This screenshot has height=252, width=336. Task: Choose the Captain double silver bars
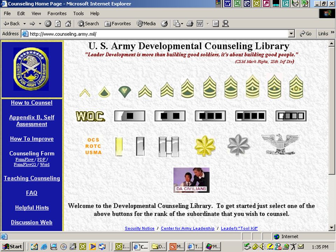169,147
